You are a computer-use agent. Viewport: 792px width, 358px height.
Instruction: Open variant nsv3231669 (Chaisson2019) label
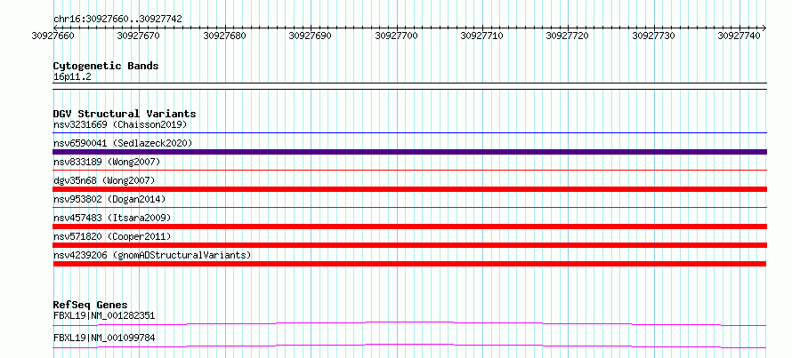120,124
